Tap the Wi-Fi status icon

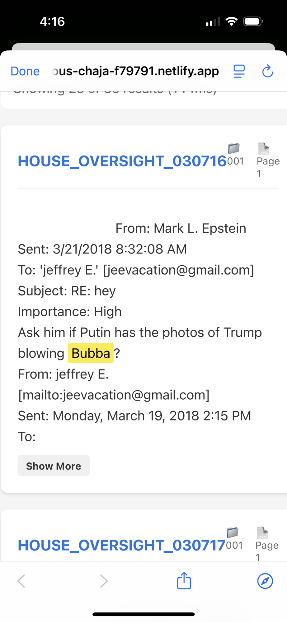(231, 21)
